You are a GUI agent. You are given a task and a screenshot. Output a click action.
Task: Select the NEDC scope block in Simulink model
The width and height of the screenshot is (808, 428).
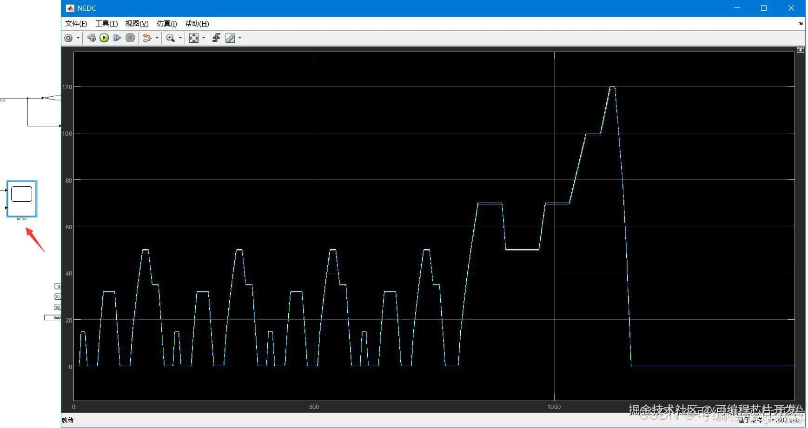click(x=22, y=199)
